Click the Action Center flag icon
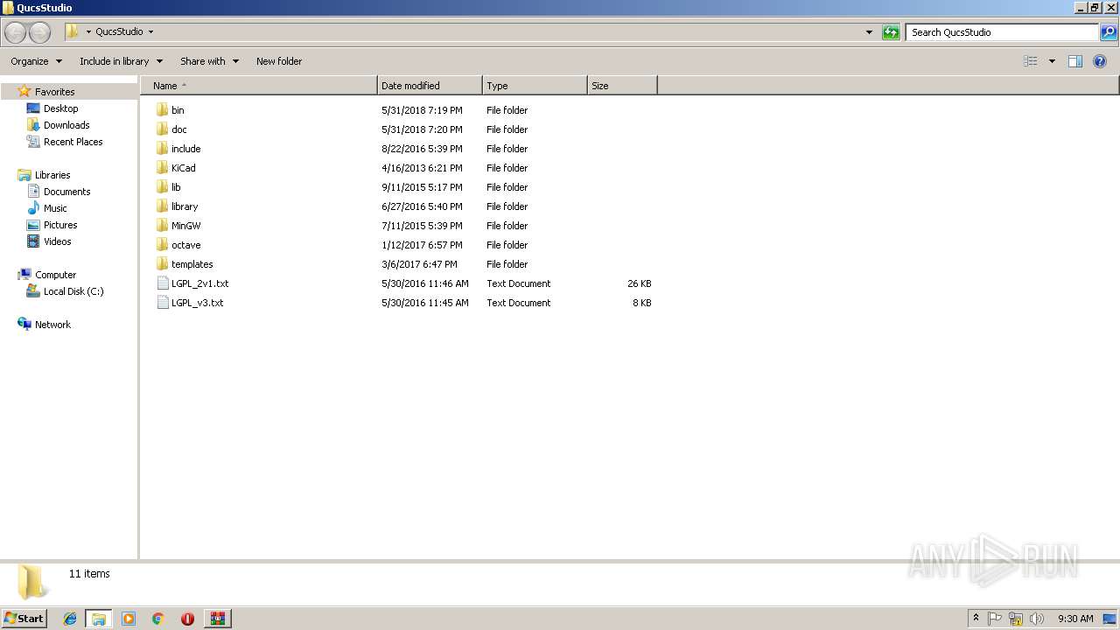This screenshot has height=630, width=1120. pos(995,619)
